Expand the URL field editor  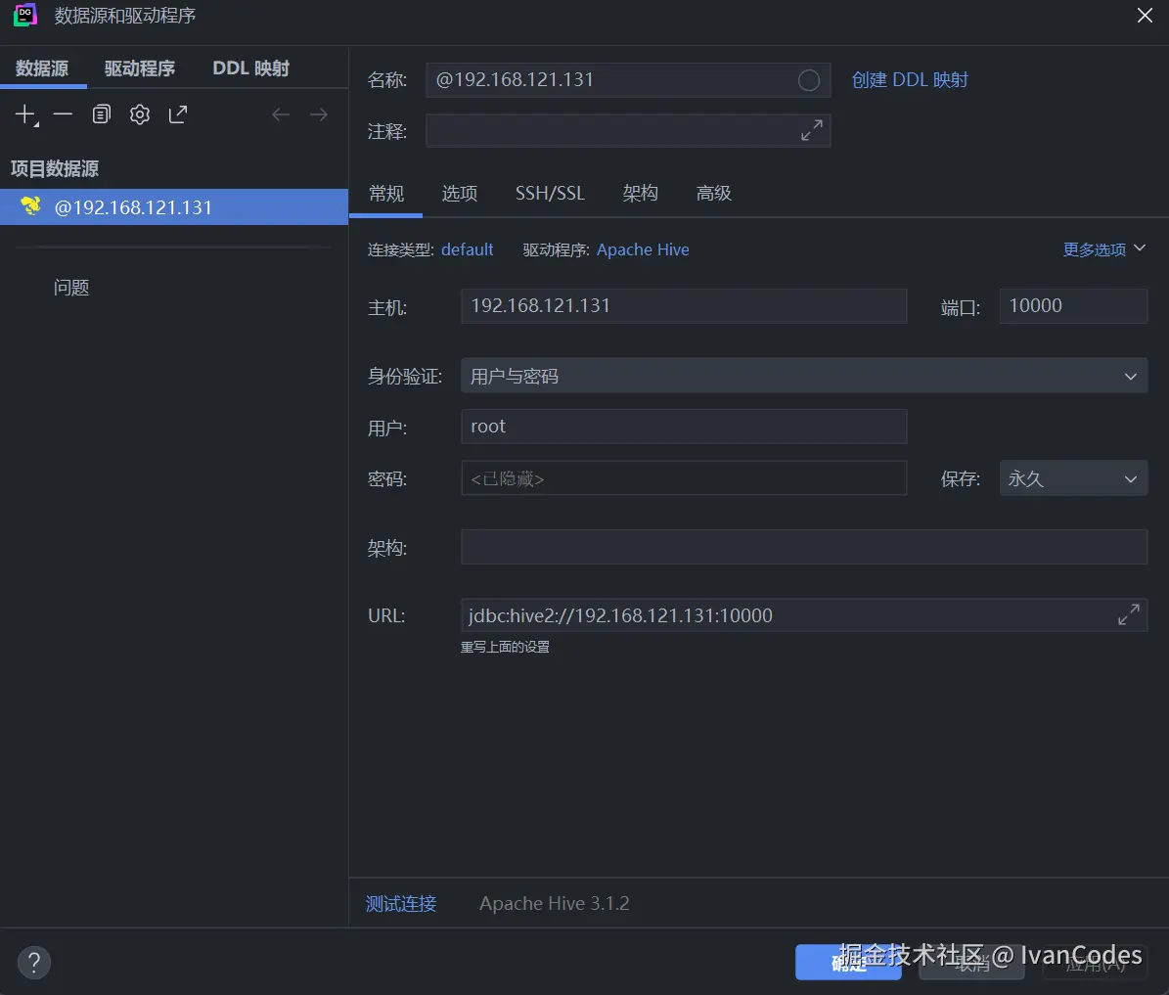tap(1129, 614)
